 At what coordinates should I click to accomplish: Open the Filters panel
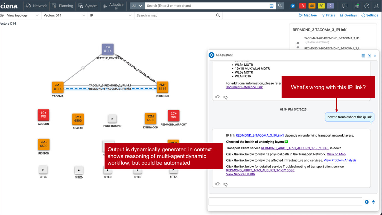click(328, 15)
